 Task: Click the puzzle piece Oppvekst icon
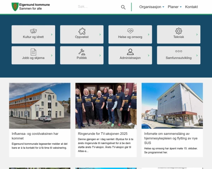[x=82, y=31]
